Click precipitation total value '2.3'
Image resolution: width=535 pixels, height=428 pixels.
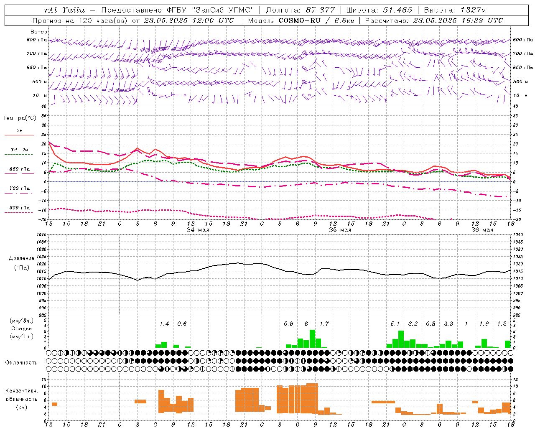[x=448, y=324]
